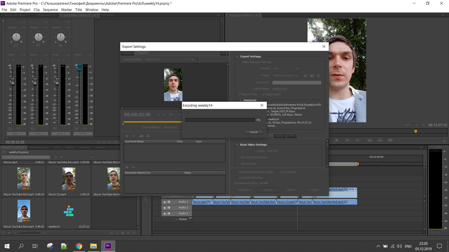The image size is (449, 252).
Task: Mute Audio 1 track output speaker icon
Action: [x=165, y=202]
